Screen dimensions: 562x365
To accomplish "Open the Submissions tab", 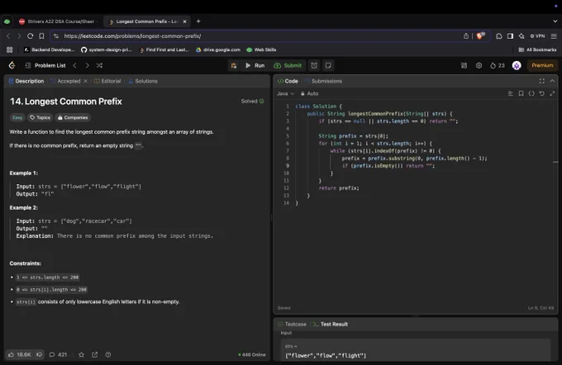I will coord(323,81).
